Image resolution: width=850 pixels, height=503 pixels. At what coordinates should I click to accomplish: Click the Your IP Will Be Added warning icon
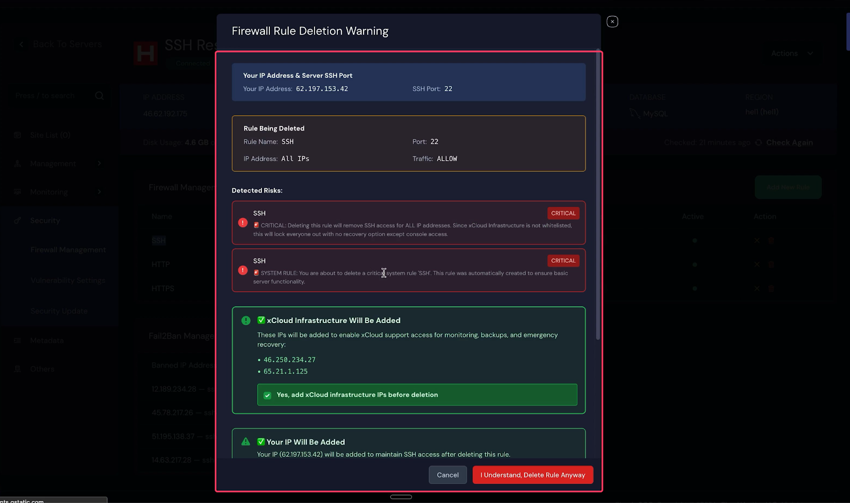coord(245,441)
